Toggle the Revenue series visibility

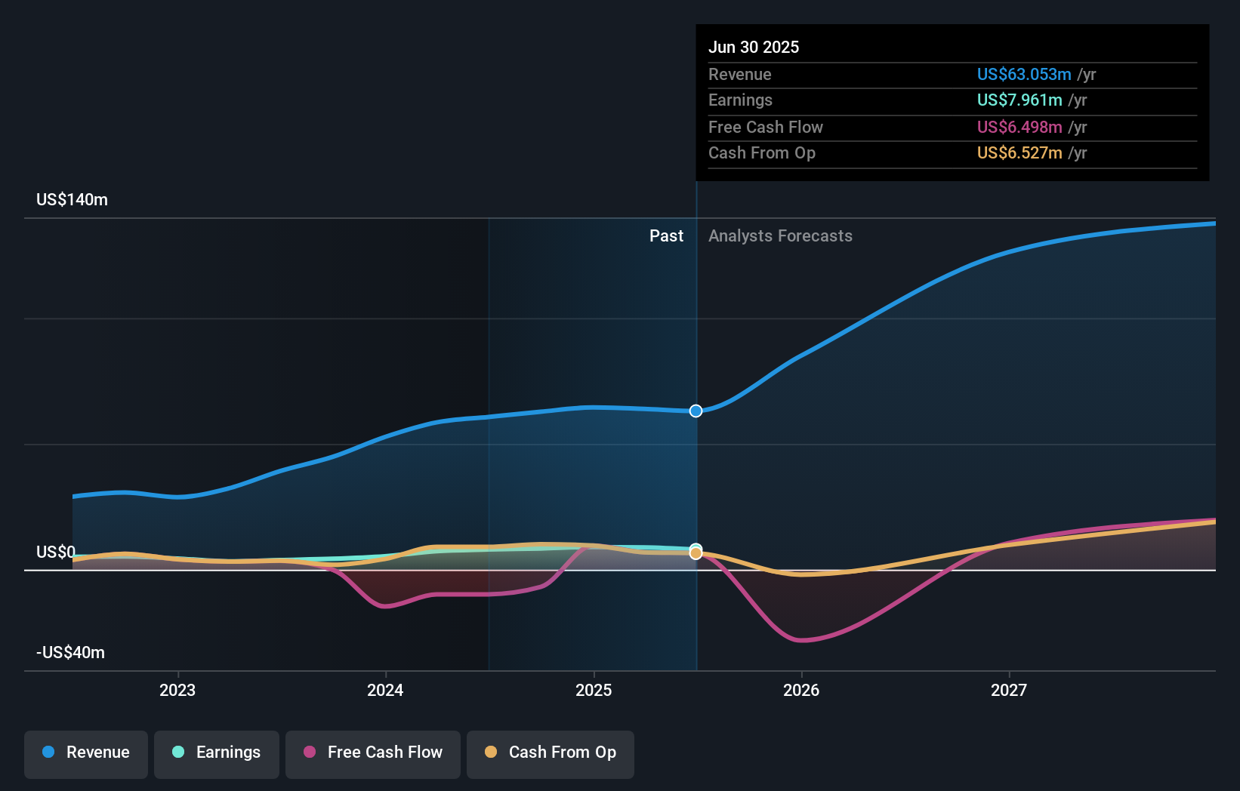[x=85, y=753]
